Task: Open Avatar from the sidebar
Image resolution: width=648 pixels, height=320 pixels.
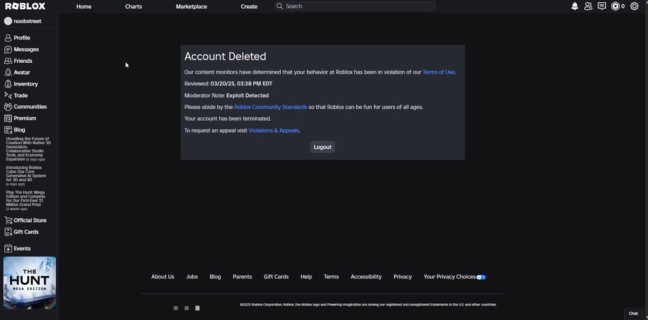Action: (x=17, y=72)
